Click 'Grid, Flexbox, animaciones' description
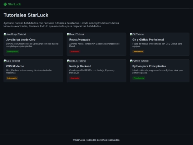This screenshot has width=193, height=145. point(29,72)
